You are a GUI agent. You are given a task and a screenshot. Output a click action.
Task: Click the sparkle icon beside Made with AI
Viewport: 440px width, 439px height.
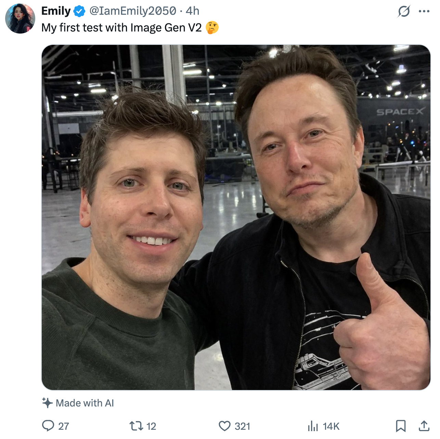pyautogui.click(x=47, y=403)
